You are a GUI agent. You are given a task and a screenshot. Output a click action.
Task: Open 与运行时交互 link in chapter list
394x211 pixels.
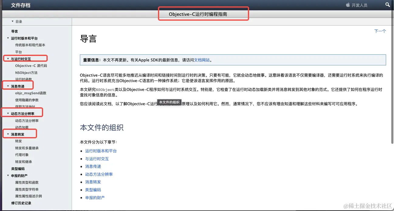[97, 159]
